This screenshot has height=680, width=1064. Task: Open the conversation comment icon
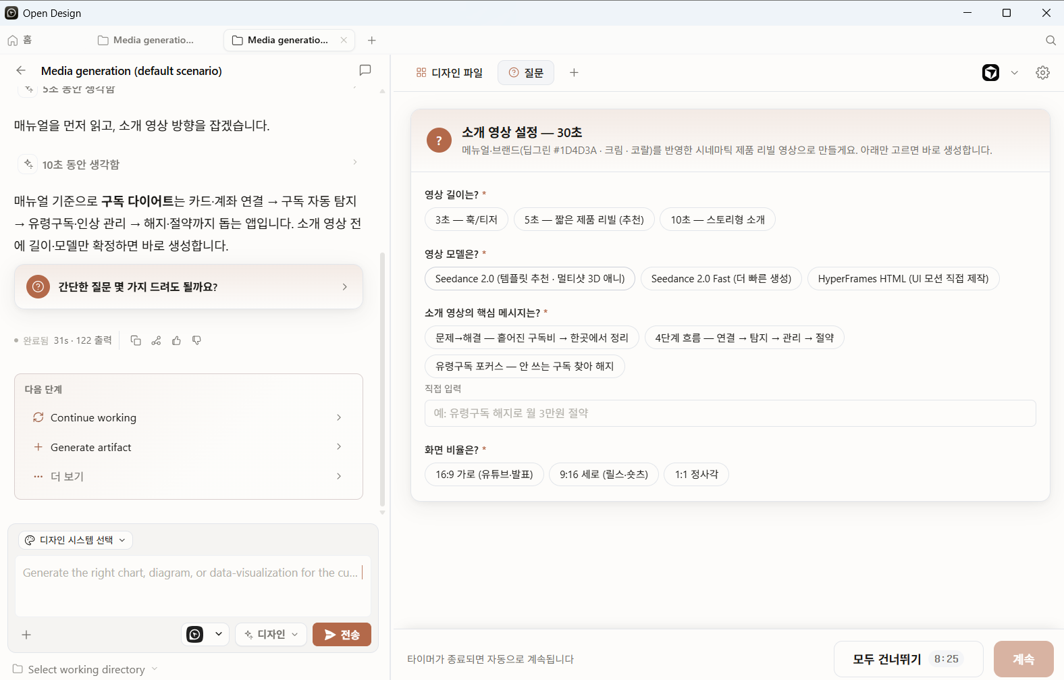pos(365,70)
